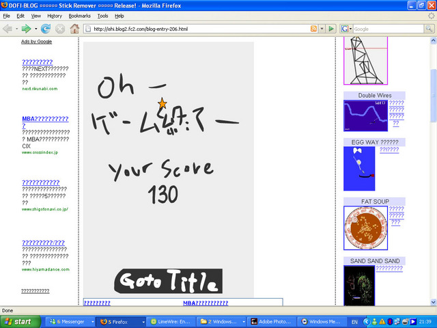The height and width of the screenshot is (328, 437).
Task: Click the Google search engine icon
Action: pos(346,29)
